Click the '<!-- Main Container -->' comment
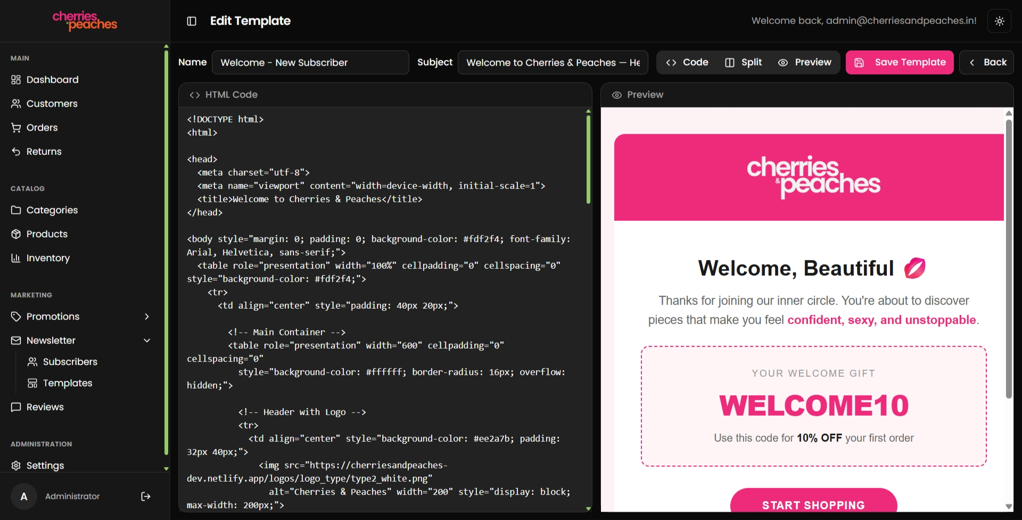 287,332
